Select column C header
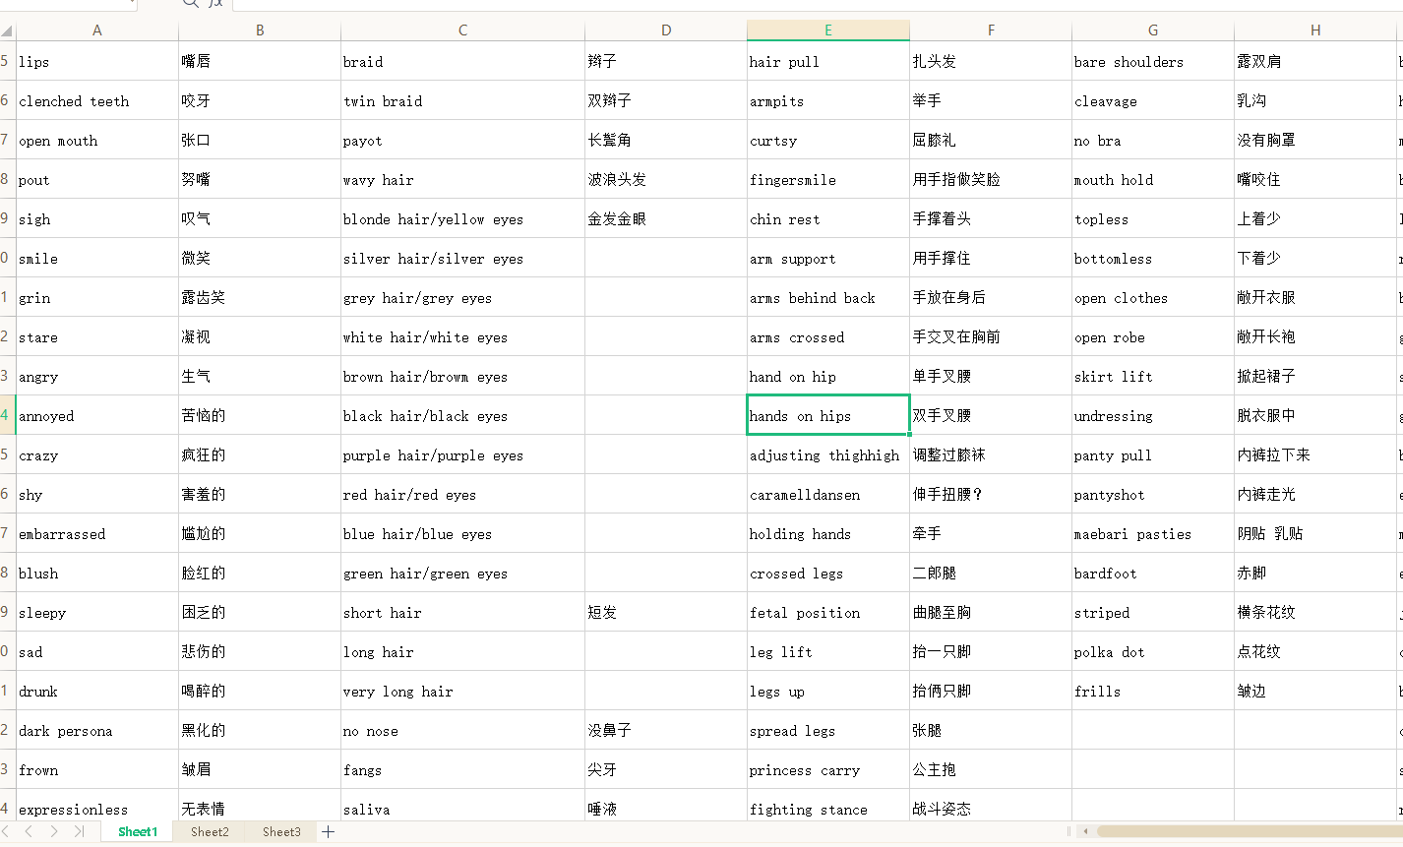 coord(462,30)
